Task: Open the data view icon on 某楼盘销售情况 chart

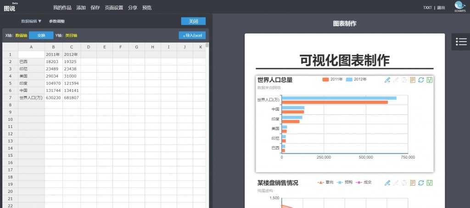Action: pyautogui.click(x=413, y=183)
